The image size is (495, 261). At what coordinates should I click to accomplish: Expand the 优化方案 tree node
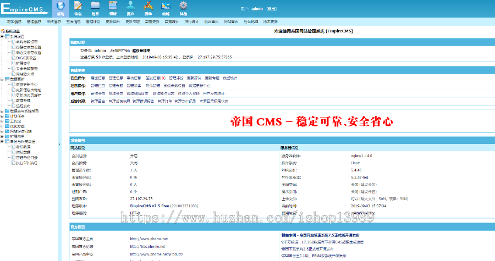[2, 126]
